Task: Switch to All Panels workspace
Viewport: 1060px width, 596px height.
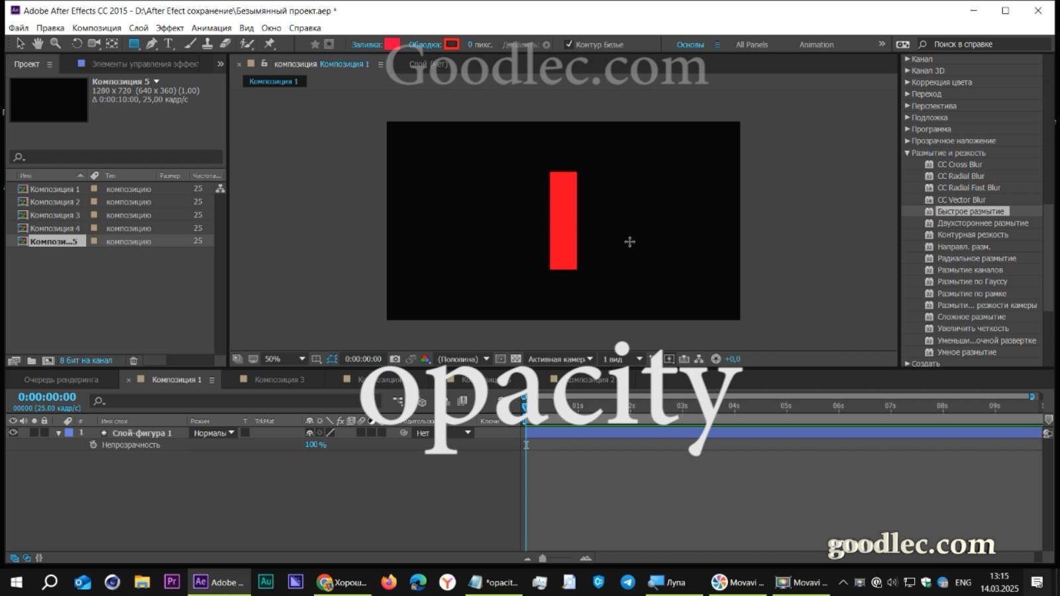Action: tap(752, 44)
